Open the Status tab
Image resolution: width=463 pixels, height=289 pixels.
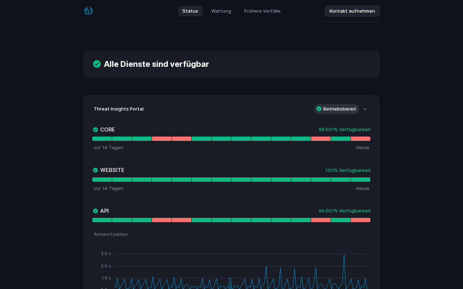pyautogui.click(x=190, y=11)
